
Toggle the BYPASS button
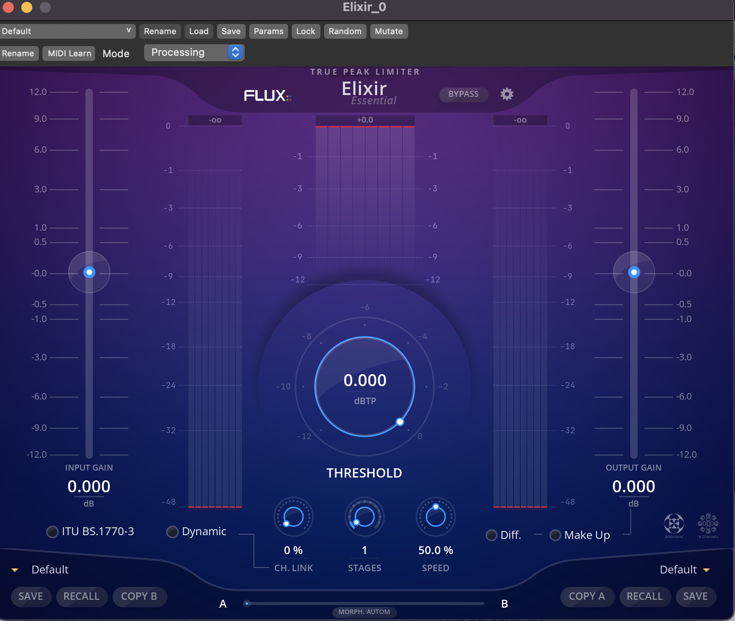[x=464, y=94]
